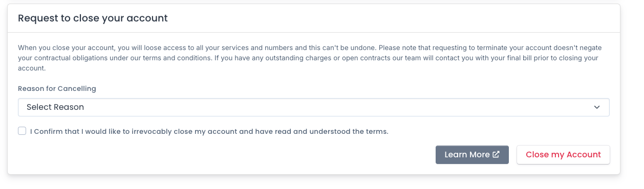The image size is (644, 189).
Task: Click the header bar of the close-account card
Action: pyautogui.click(x=314, y=18)
